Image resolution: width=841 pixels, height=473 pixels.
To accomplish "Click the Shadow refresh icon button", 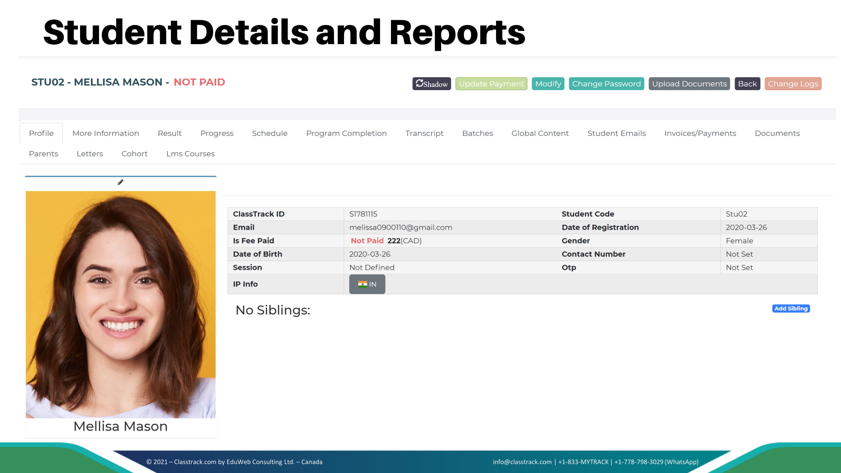I will click(x=431, y=84).
